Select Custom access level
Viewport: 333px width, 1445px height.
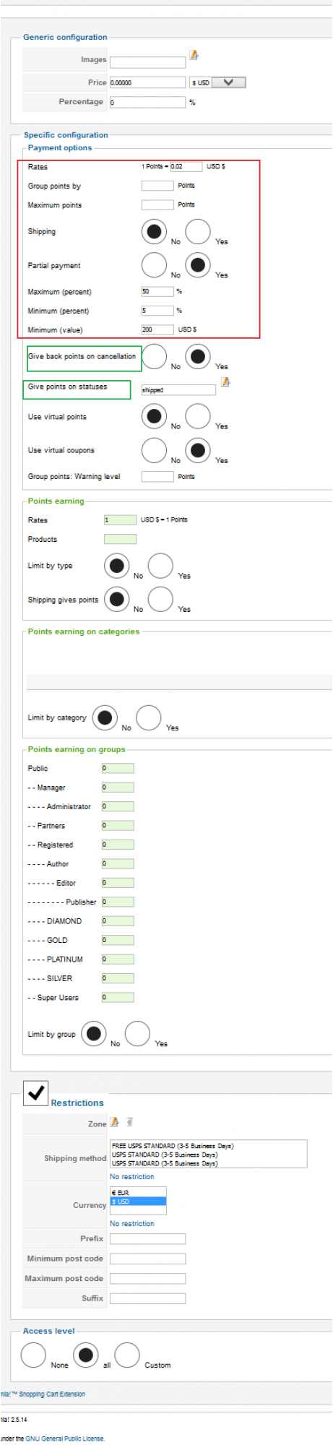point(127,1355)
